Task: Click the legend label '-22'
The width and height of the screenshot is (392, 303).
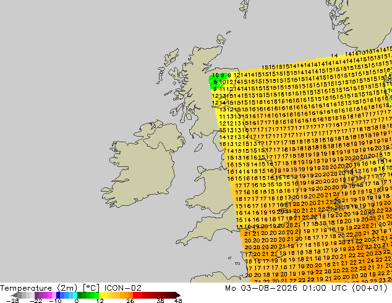Action: [36, 301]
